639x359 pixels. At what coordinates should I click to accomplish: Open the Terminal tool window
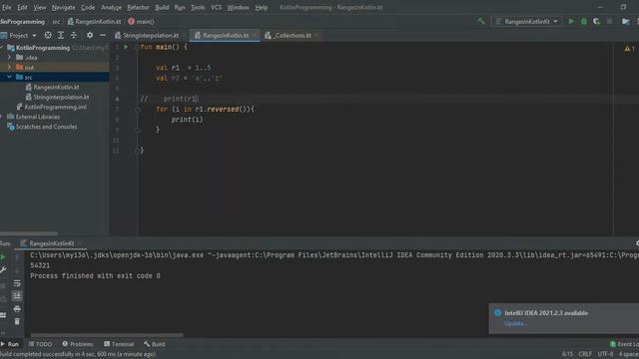(119, 344)
